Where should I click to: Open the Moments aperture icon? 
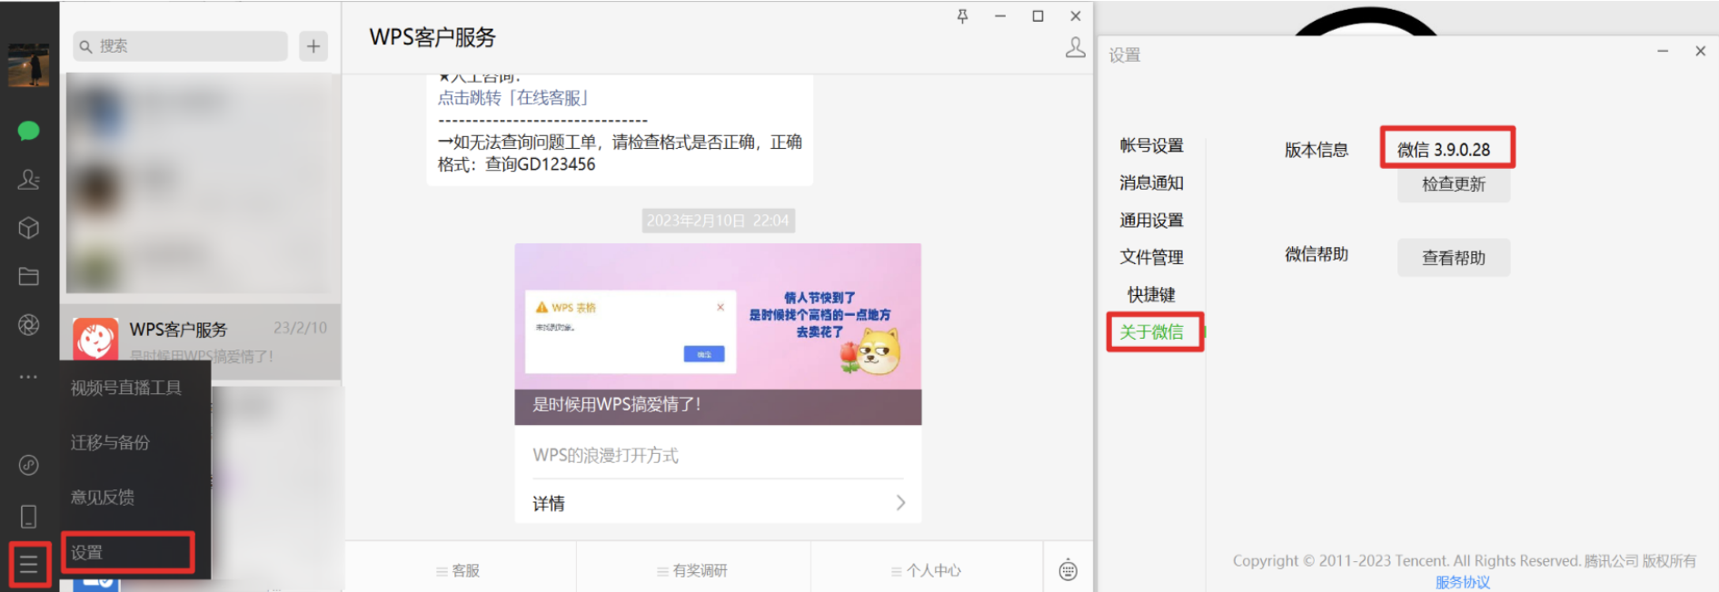click(28, 325)
